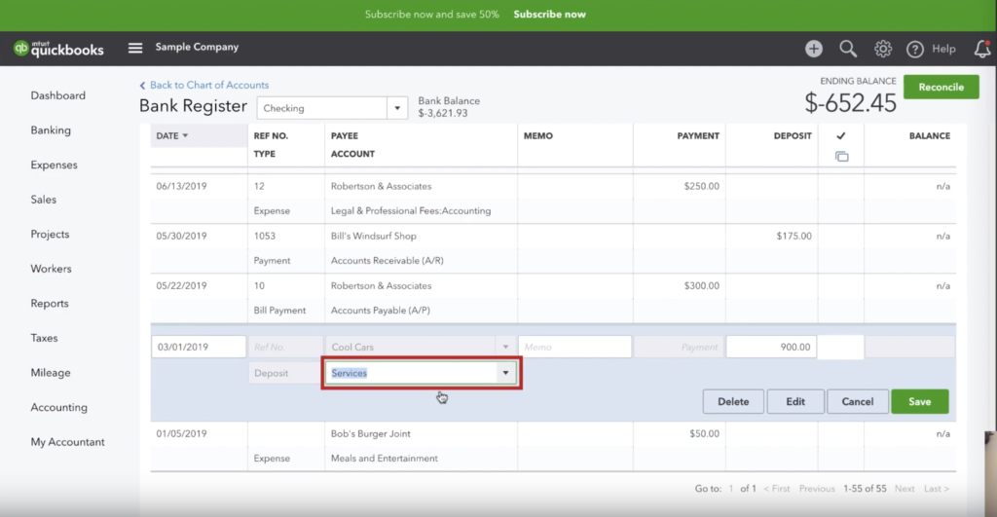Viewport: 997px width, 517px height.
Task: Click the Previous page link
Action: tap(817, 489)
